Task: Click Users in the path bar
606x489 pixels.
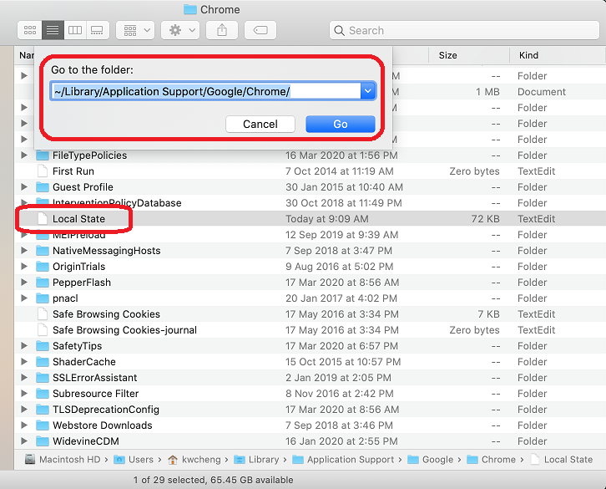Action: [134, 460]
